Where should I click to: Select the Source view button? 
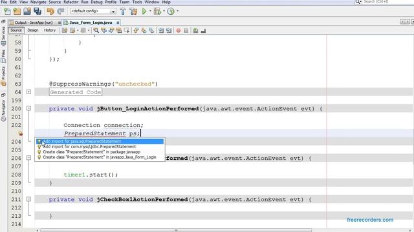pos(16,30)
